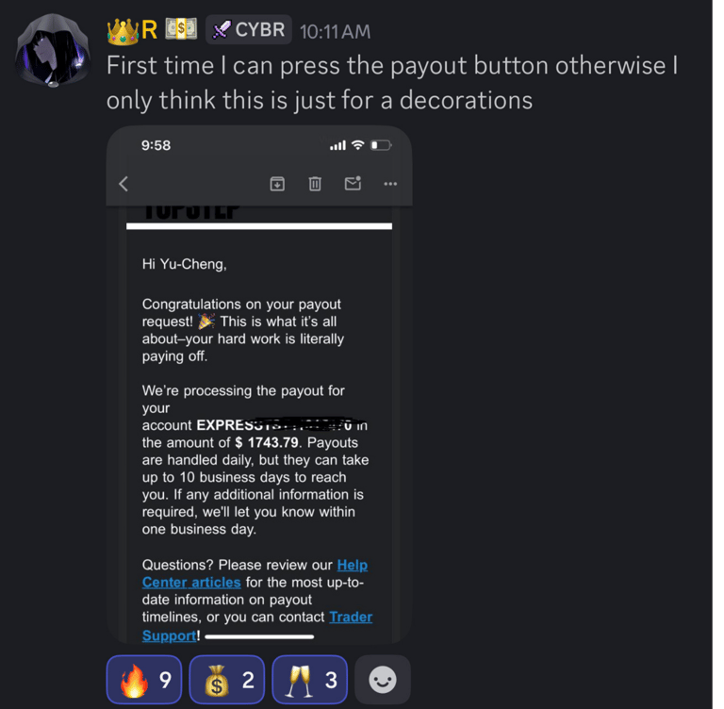The height and width of the screenshot is (709, 724).
Task: Toggle the money bag reaction
Action: point(227,680)
